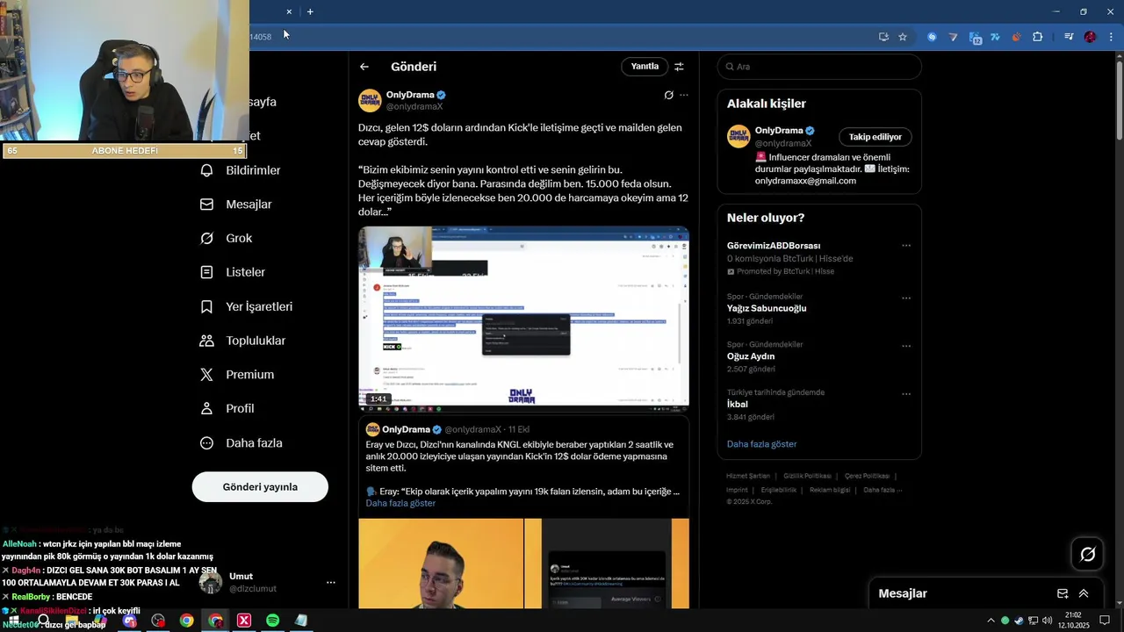Click the Yanıtla button
1124x632 pixels.
(x=645, y=67)
